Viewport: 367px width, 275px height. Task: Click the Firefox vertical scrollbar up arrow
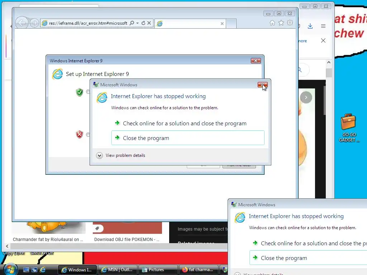point(329,62)
